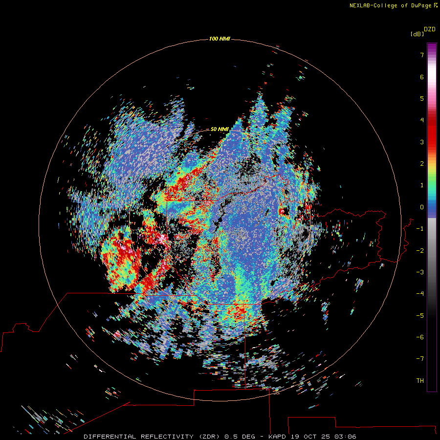Click the -4 dB label on the color scale
This screenshot has width=440, height=440.
(x=420, y=294)
